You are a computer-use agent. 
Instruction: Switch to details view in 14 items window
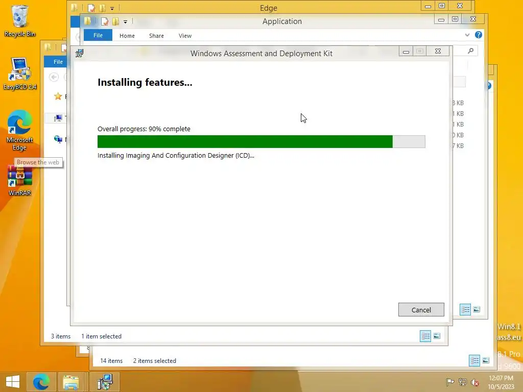(474, 360)
